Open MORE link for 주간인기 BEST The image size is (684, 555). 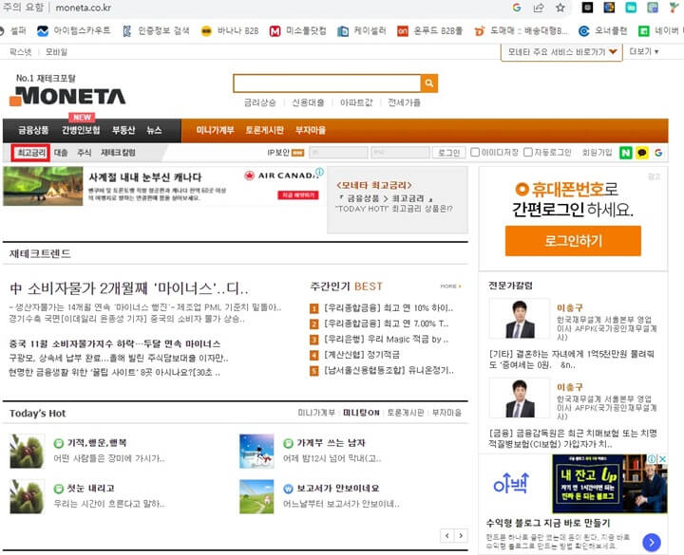click(450, 287)
